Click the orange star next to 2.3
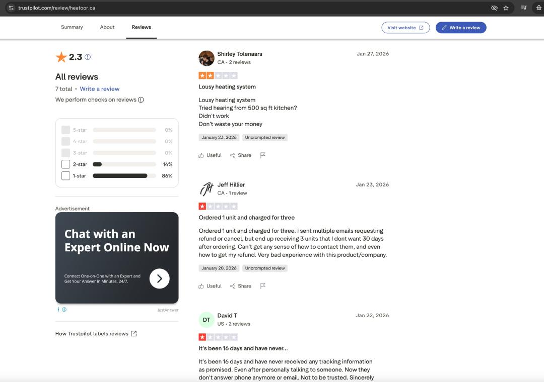The height and width of the screenshot is (382, 544). pyautogui.click(x=61, y=57)
